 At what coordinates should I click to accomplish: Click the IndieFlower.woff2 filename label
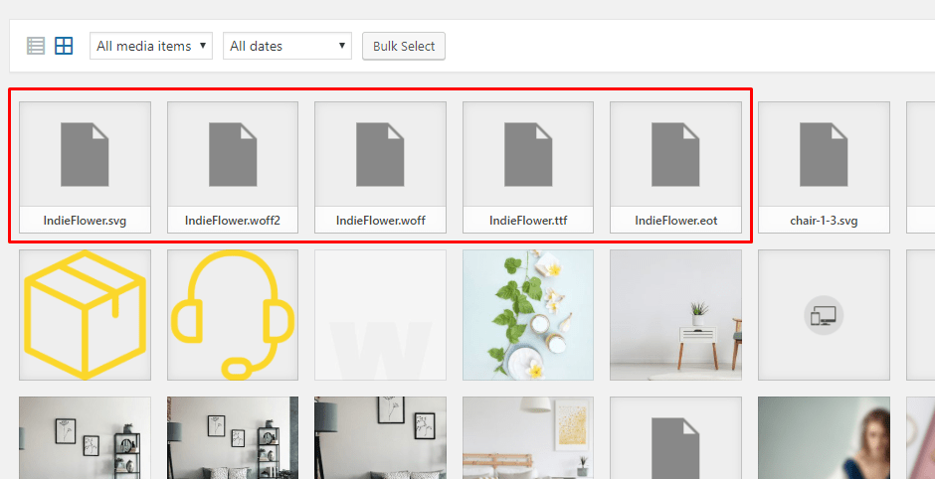[x=233, y=221]
